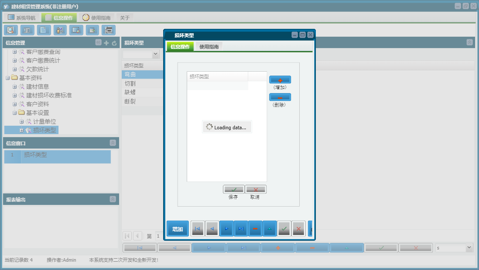This screenshot has height=270, width=479.
Task: Collapse the 基本设置 folder node
Action: tap(14, 113)
